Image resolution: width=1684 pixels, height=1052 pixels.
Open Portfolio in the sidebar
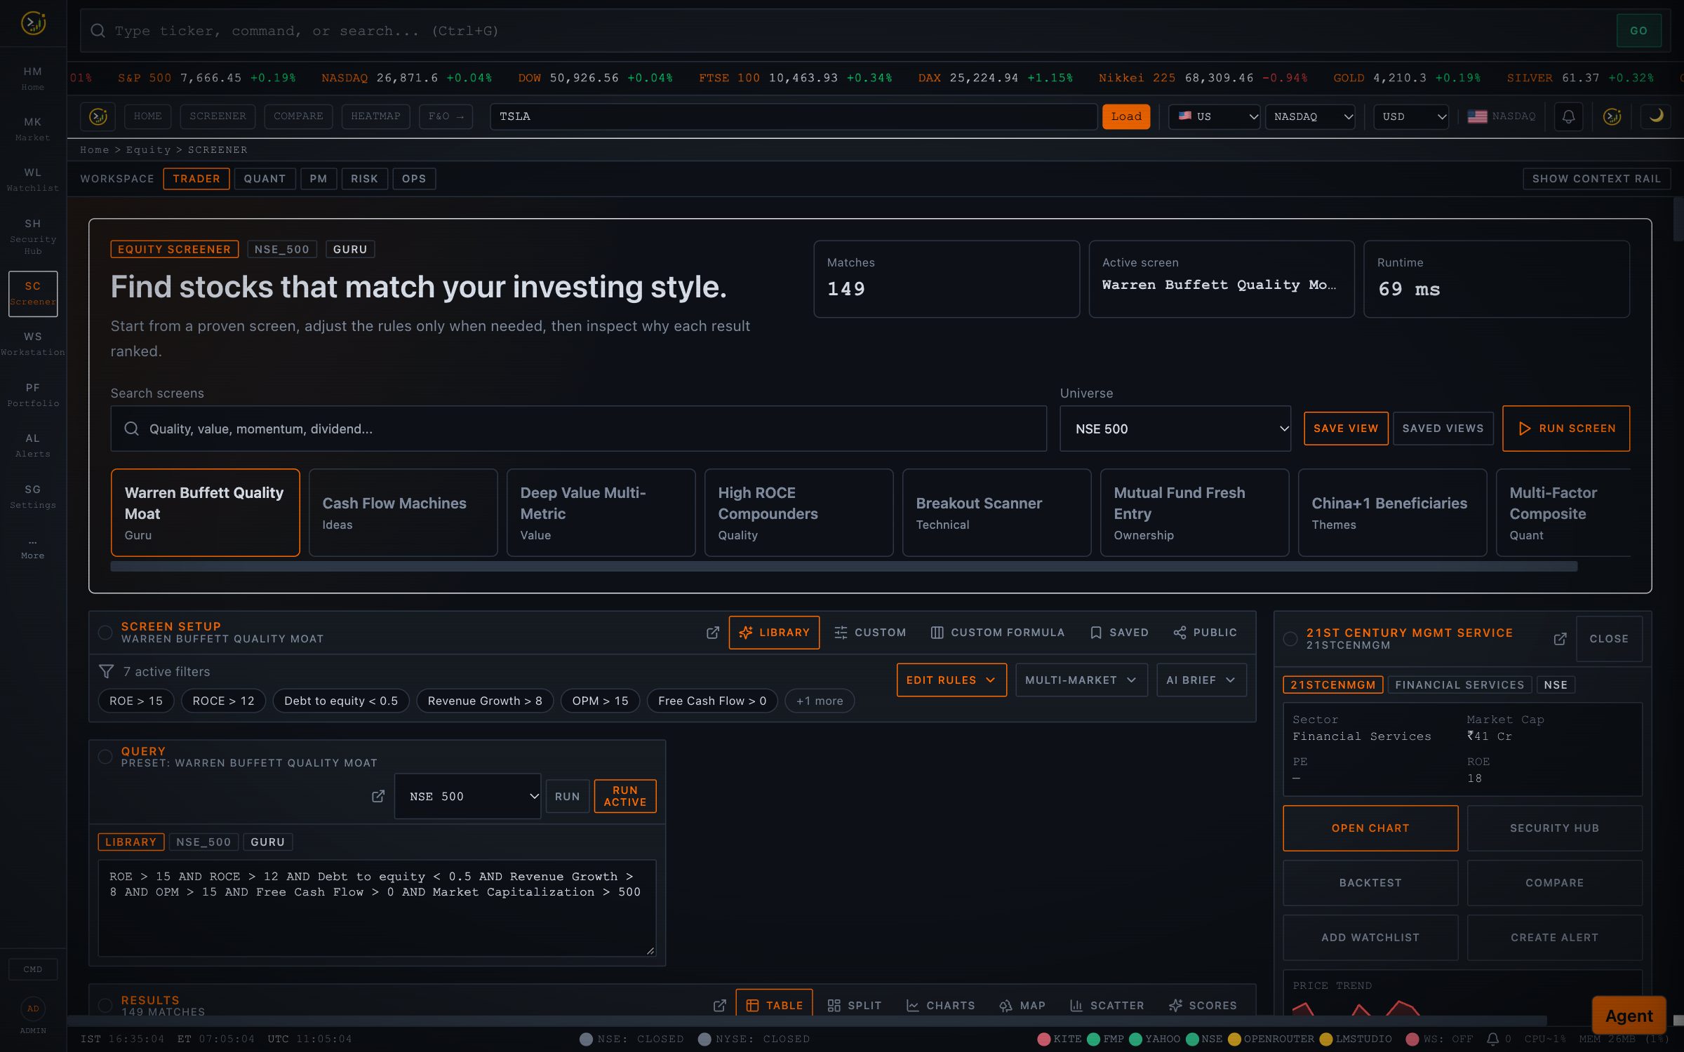pos(33,395)
